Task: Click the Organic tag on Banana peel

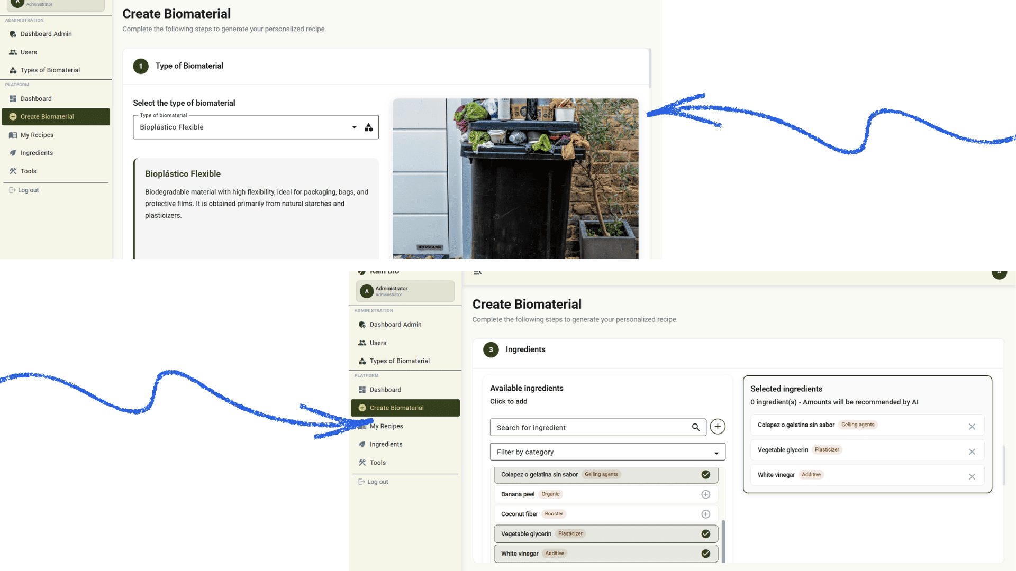Action: click(x=550, y=494)
